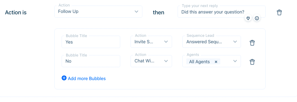Delete the Yes bubble row

click(x=252, y=43)
